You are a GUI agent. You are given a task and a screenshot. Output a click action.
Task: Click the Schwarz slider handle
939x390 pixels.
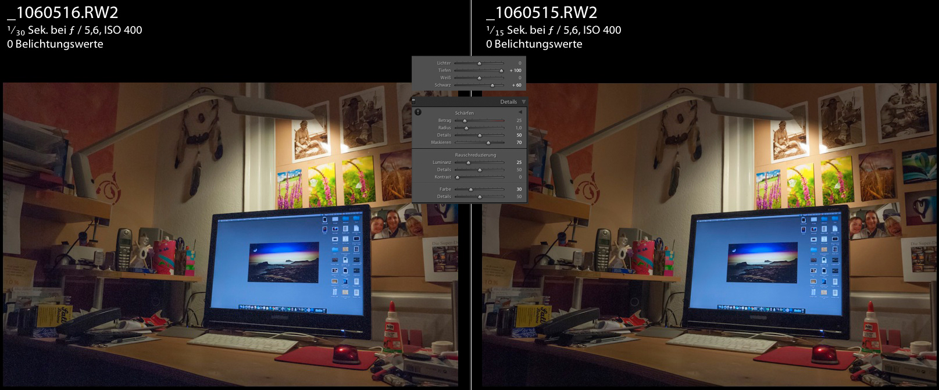click(492, 85)
